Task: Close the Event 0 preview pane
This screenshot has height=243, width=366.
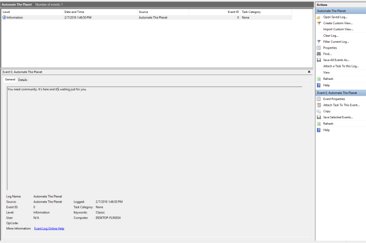Action: [x=309, y=72]
